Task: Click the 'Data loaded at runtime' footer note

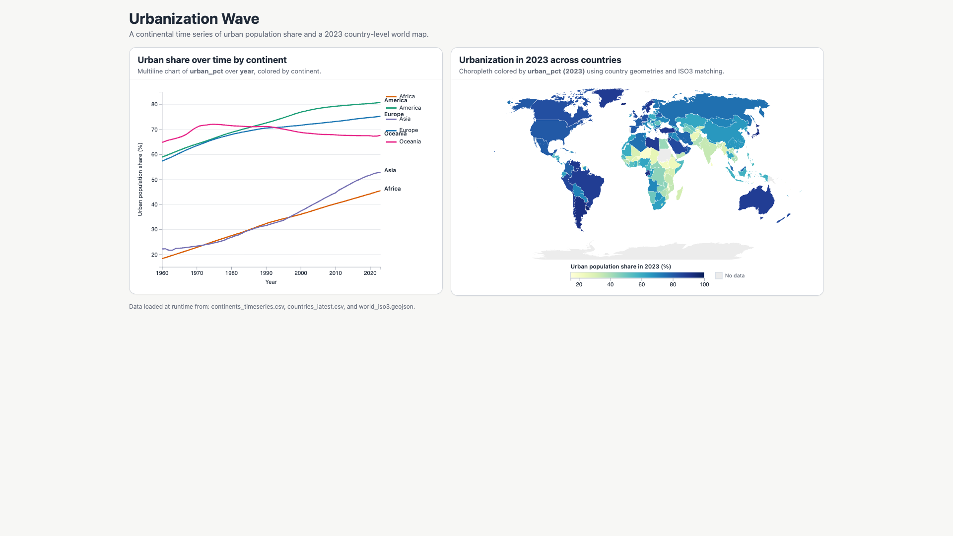Action: (272, 307)
